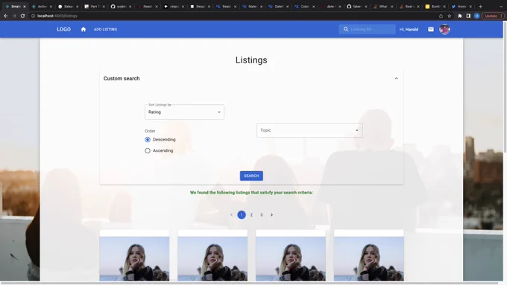
Task: Open the third listing card image
Action: pos(291,258)
